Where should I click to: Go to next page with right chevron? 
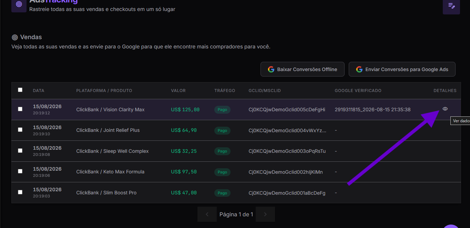coord(265,214)
